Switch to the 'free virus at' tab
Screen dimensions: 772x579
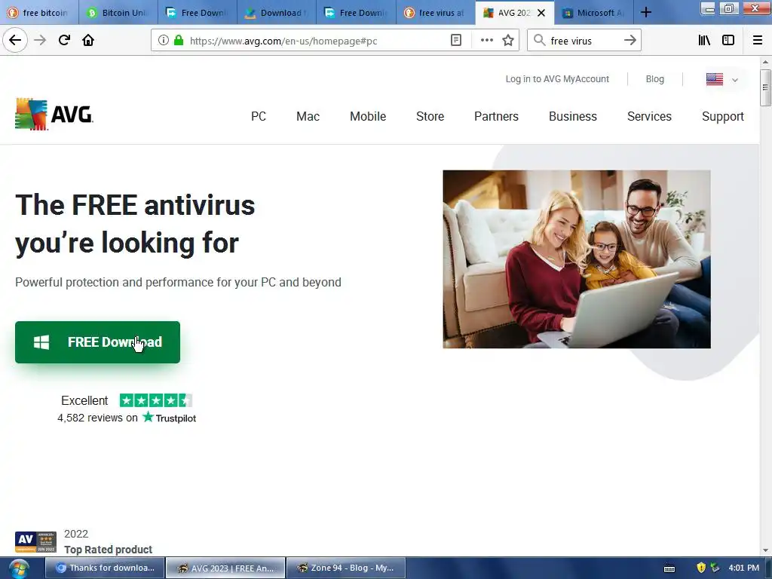[x=435, y=13]
